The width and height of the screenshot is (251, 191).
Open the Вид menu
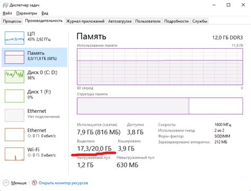45,13
